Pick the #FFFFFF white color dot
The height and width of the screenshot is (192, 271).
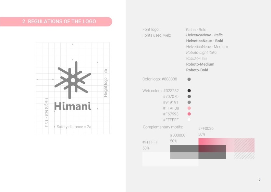(x=189, y=120)
